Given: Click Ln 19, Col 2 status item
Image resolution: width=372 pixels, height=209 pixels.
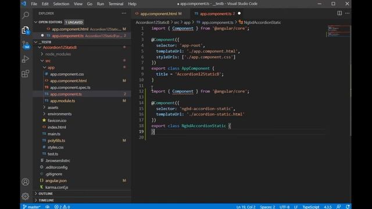Looking at the screenshot, I should 246,207.
